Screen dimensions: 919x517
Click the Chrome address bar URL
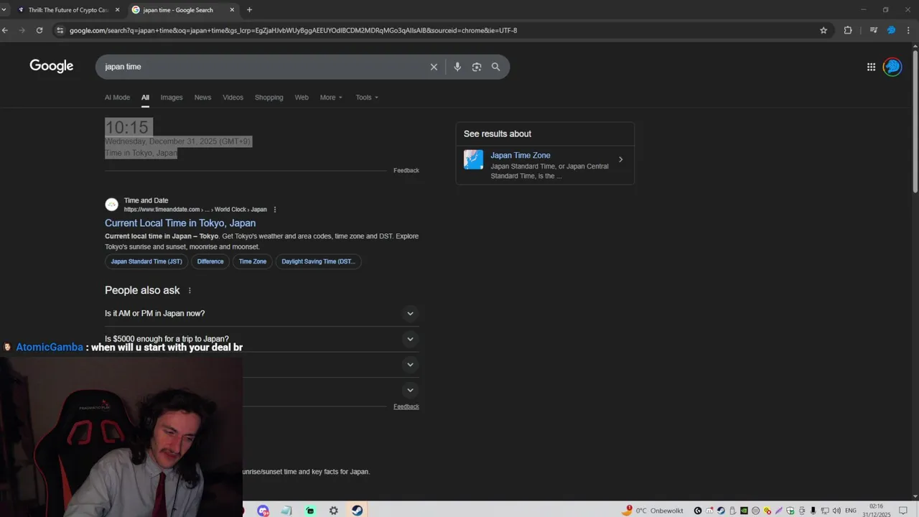293,30
